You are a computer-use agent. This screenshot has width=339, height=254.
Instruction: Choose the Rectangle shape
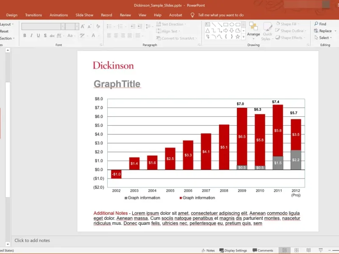(226, 25)
